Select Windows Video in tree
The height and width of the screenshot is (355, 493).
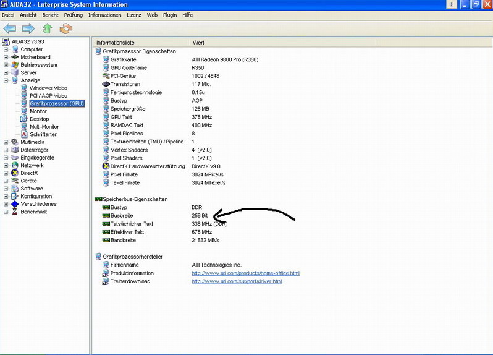(x=48, y=88)
